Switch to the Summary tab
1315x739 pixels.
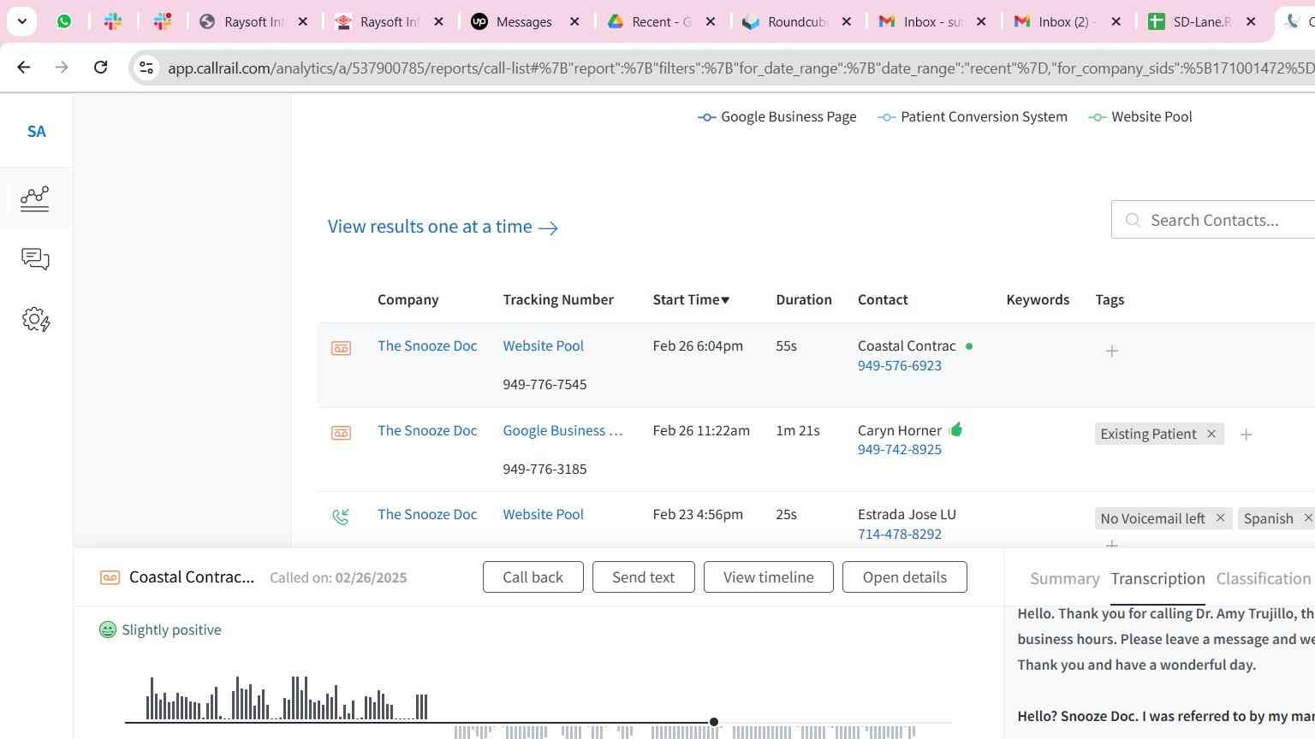(1064, 579)
